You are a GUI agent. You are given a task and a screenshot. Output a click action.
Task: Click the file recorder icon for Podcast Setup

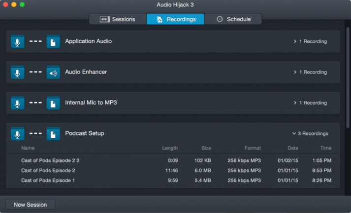[x=53, y=134]
